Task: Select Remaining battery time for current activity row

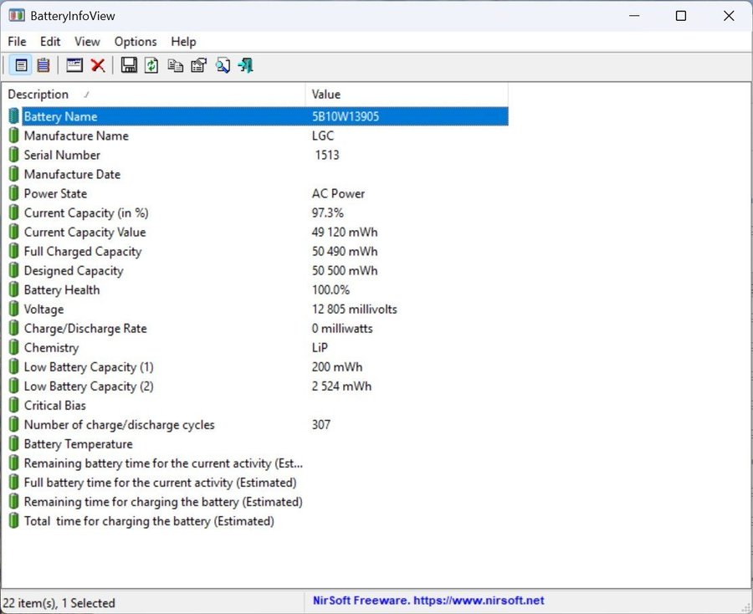Action: (163, 463)
